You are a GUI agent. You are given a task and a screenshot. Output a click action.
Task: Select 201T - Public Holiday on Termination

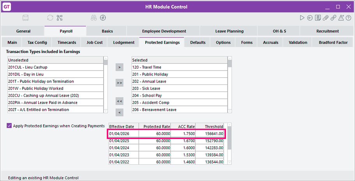pos(55,81)
